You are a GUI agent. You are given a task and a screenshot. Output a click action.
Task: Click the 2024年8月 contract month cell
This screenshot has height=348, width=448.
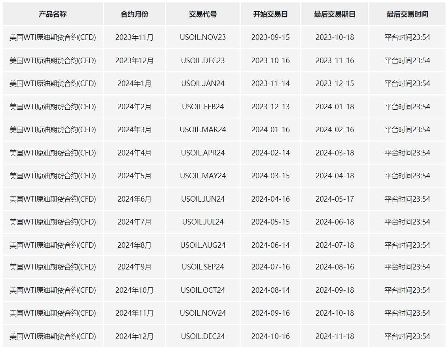[134, 245]
